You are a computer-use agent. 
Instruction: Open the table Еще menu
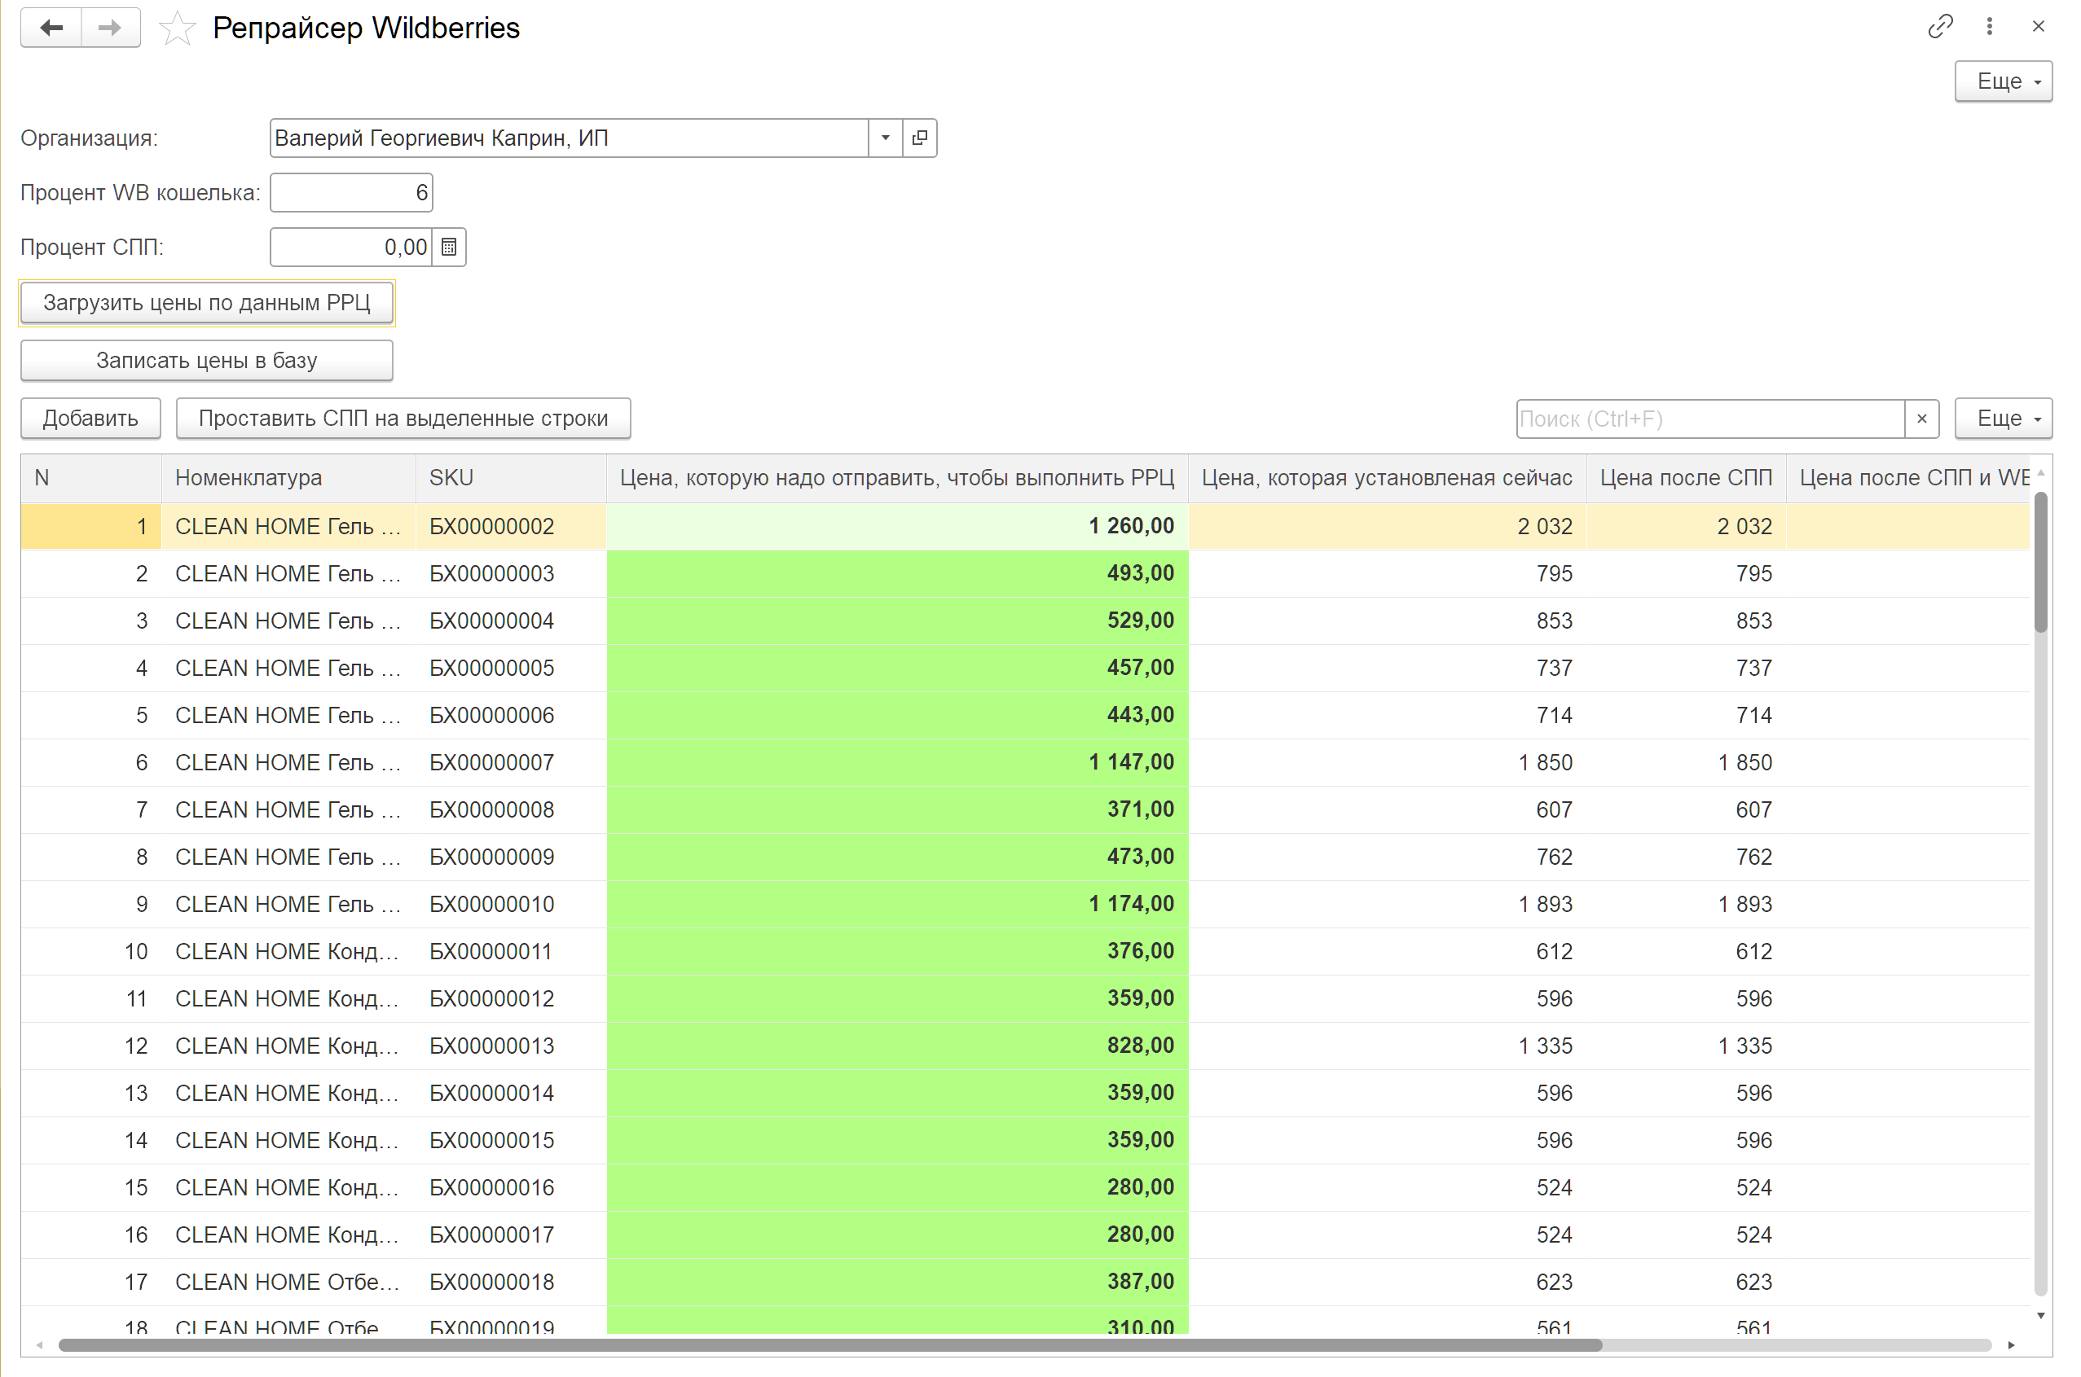click(x=2004, y=419)
